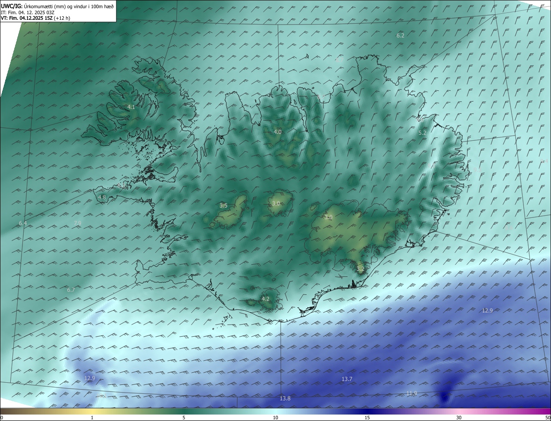Click the color scale tick labeled 0

2,418
